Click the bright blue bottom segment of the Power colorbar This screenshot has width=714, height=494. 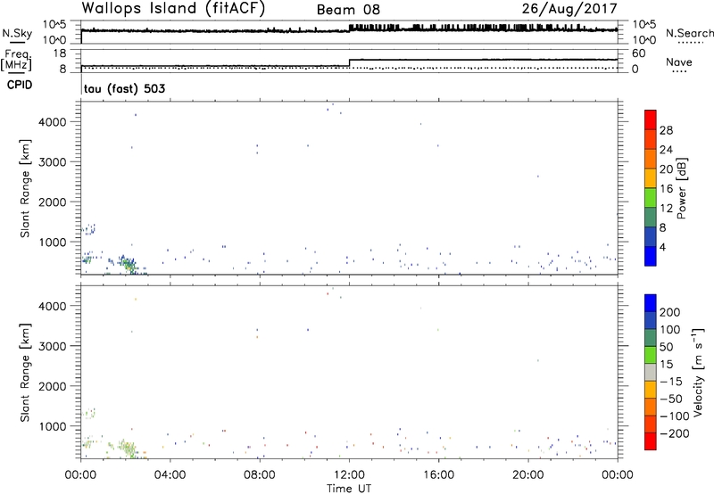click(651, 256)
